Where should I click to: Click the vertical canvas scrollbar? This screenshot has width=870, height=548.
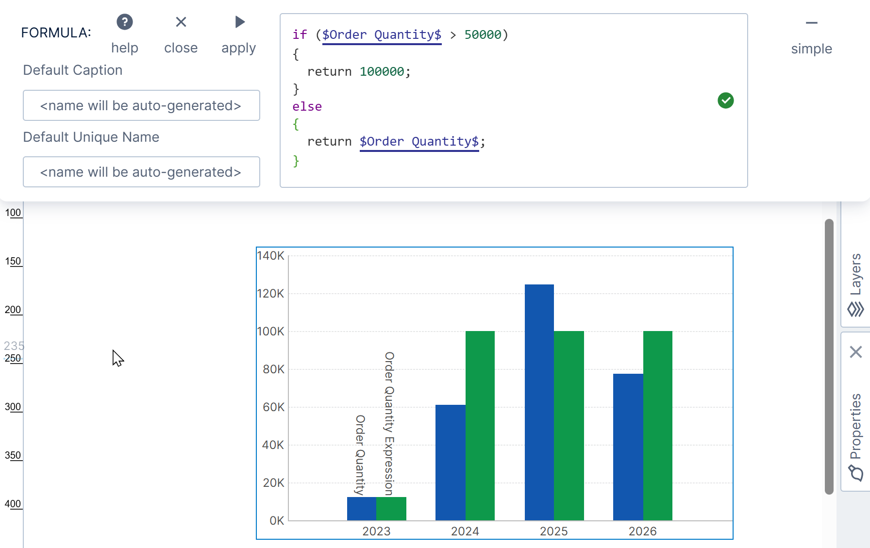point(829,357)
